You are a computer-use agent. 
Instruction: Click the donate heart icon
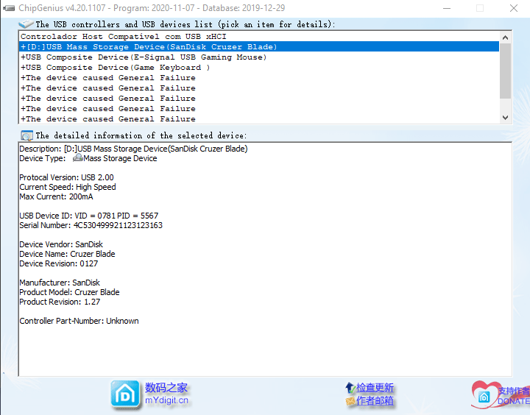click(485, 394)
